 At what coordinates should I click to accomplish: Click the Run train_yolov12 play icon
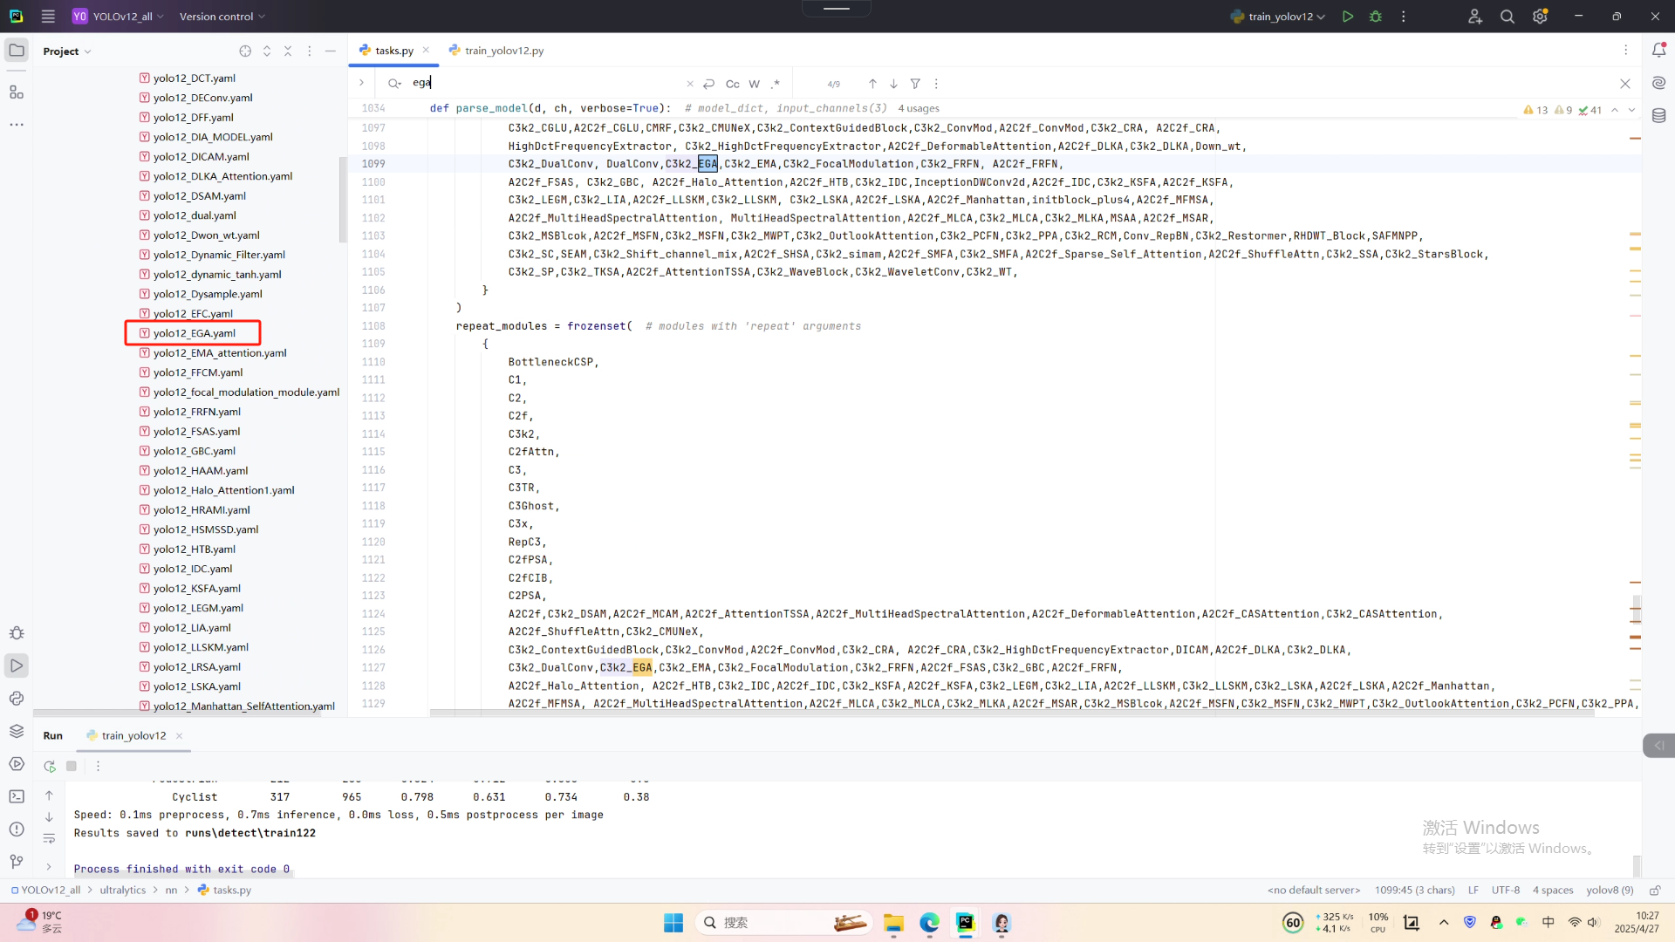(1348, 17)
